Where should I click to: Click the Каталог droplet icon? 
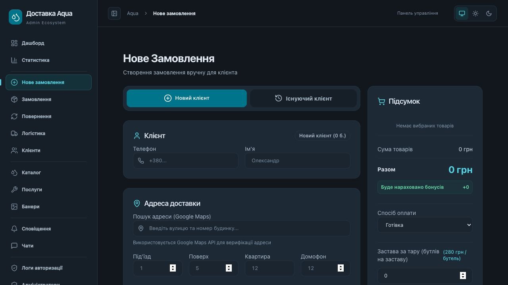pyautogui.click(x=14, y=173)
